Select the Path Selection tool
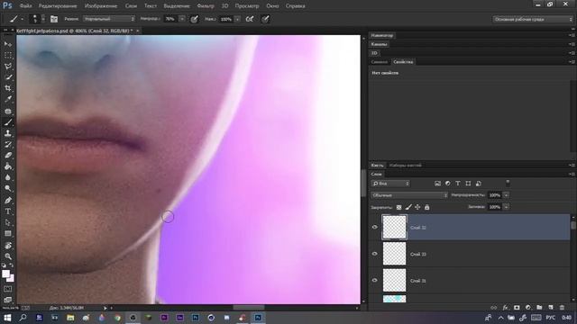 (x=8, y=222)
